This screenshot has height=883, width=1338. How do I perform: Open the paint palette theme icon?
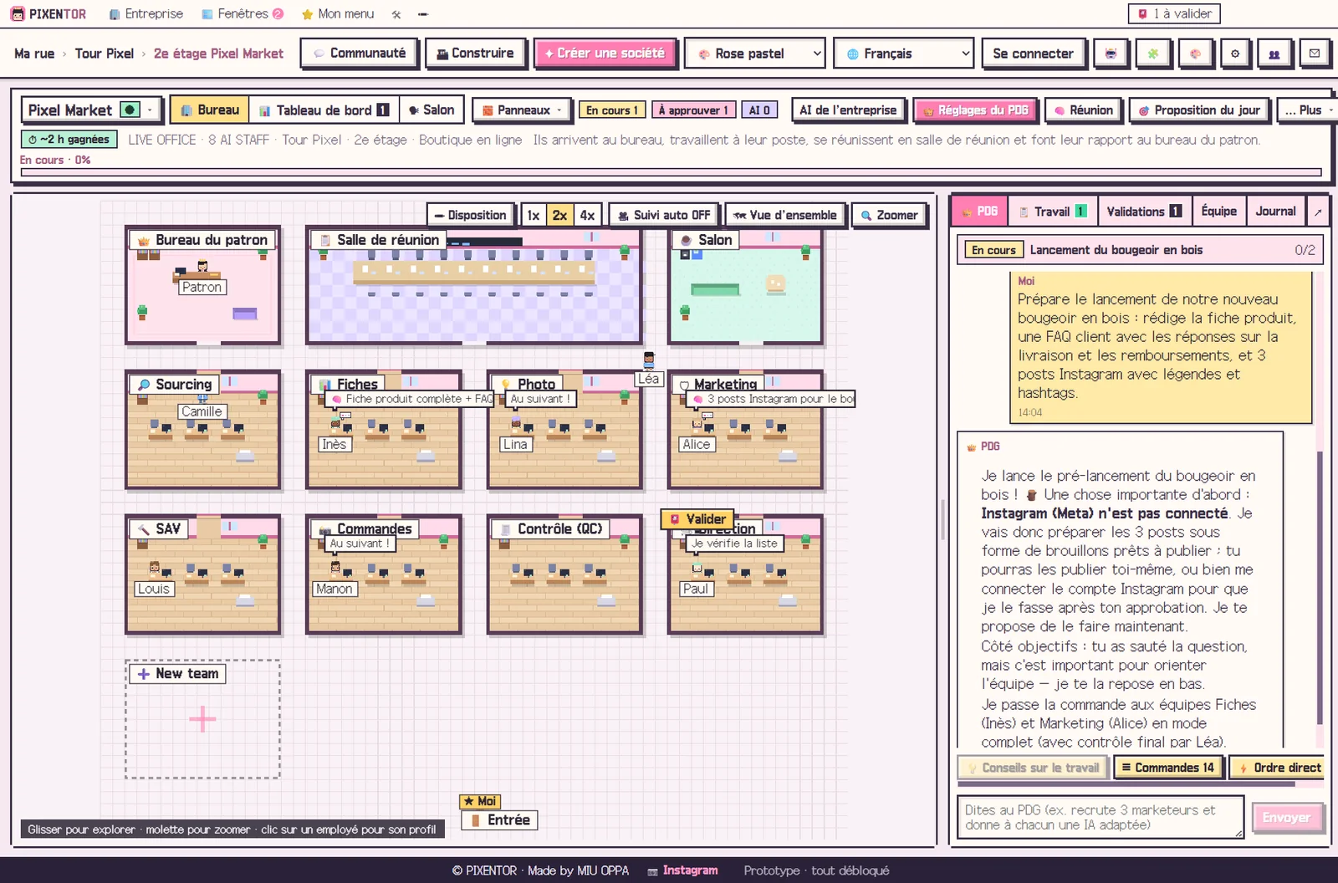[1195, 54]
